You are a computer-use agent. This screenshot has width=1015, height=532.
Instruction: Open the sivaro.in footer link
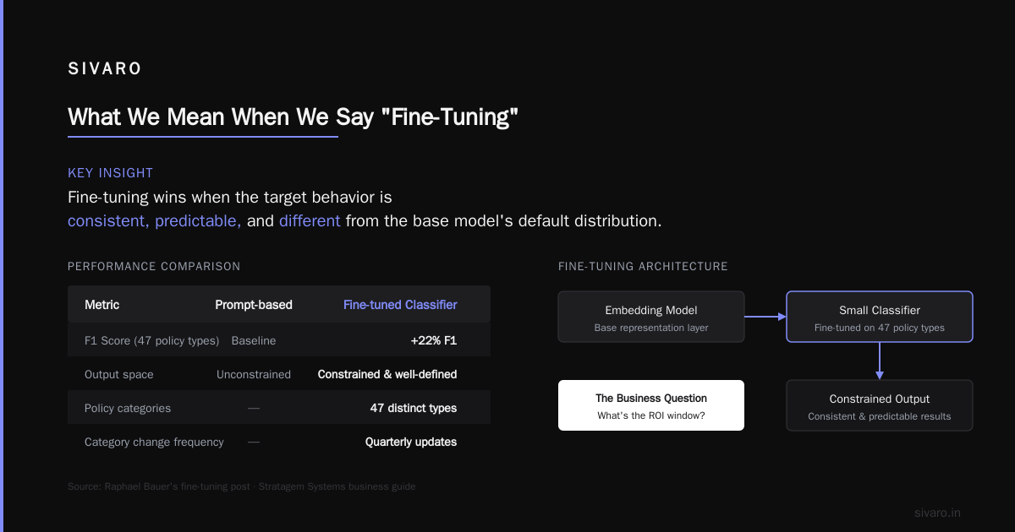[937, 513]
